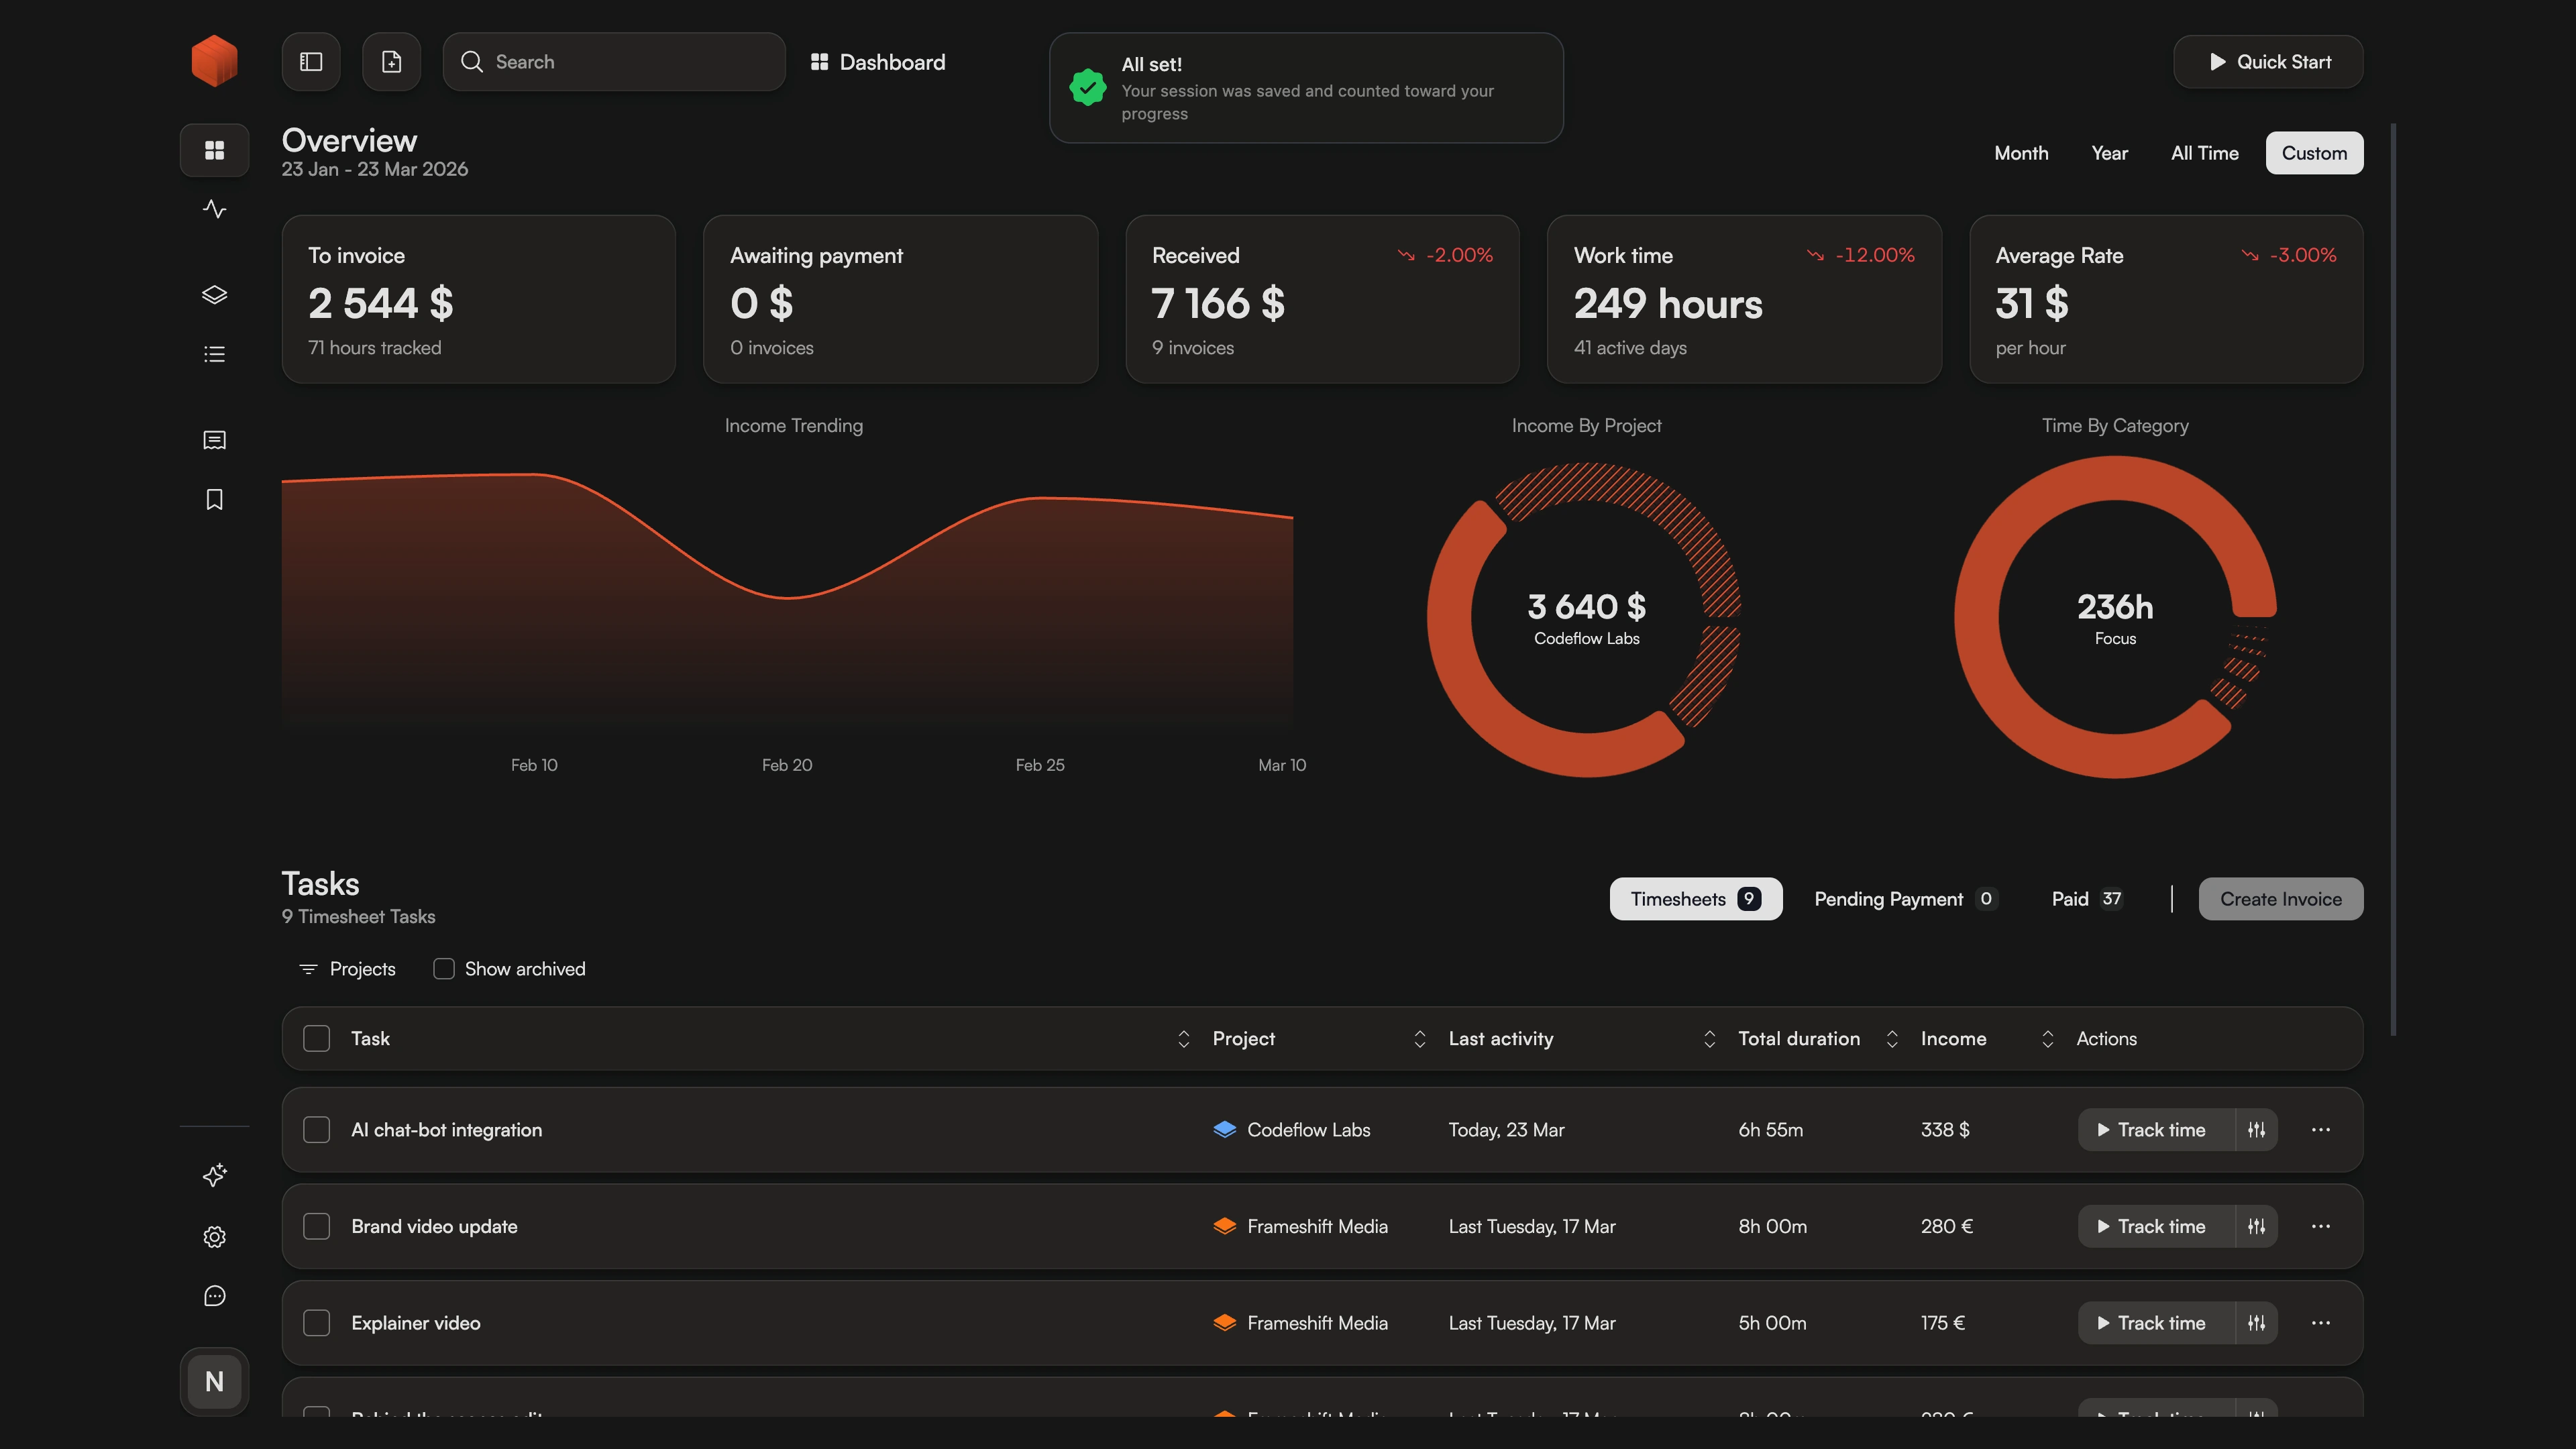The height and width of the screenshot is (1449, 2576).
Task: Create a new document via the file icon
Action: click(391, 61)
